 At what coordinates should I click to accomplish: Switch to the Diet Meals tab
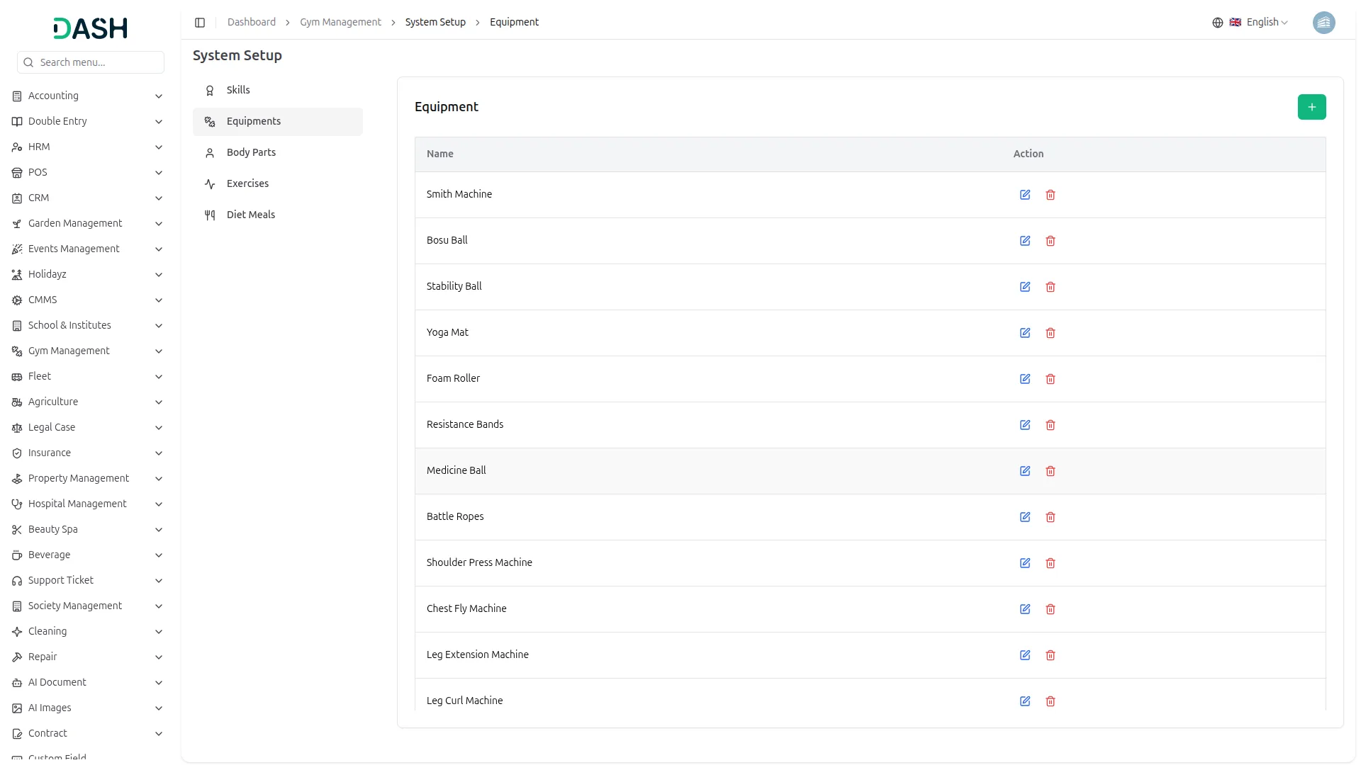click(250, 215)
